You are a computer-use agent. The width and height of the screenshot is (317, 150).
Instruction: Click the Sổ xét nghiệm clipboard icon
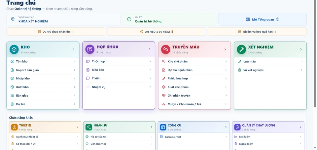tap(240, 70)
